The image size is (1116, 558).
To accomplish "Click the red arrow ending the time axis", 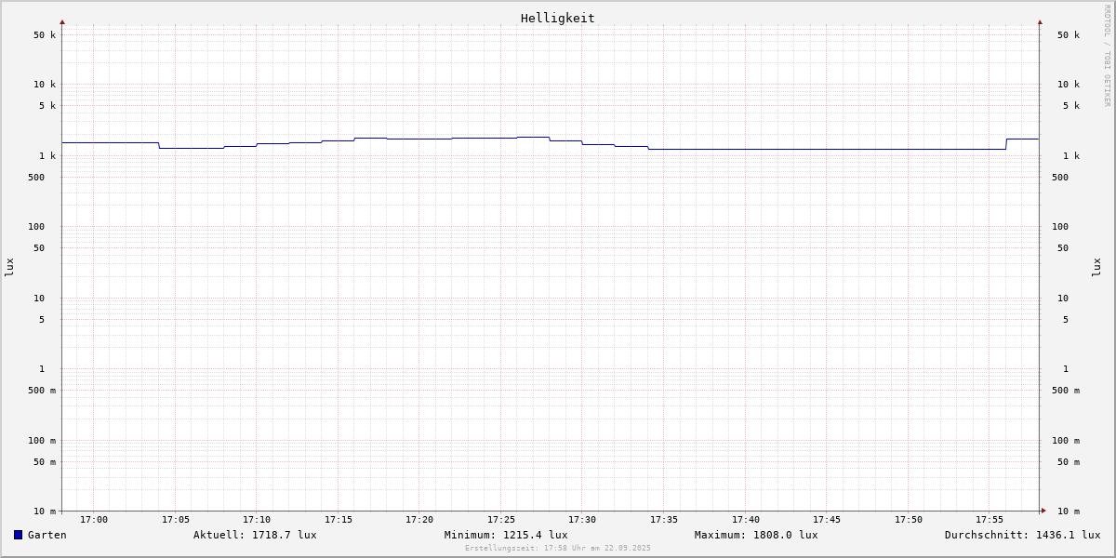I will coord(1043,511).
